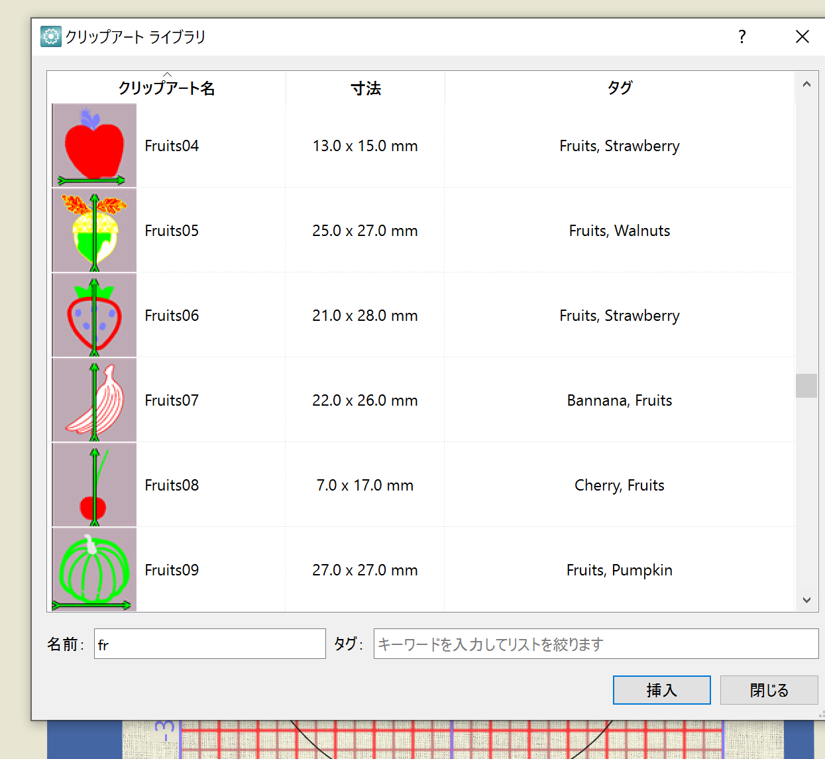Select the Fruits05 walnut clipart thumbnail
The height and width of the screenshot is (759, 825).
pos(94,230)
